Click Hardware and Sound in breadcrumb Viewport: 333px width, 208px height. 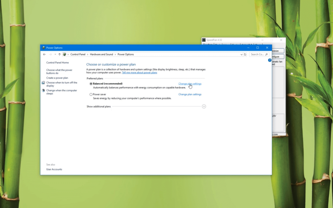101,54
